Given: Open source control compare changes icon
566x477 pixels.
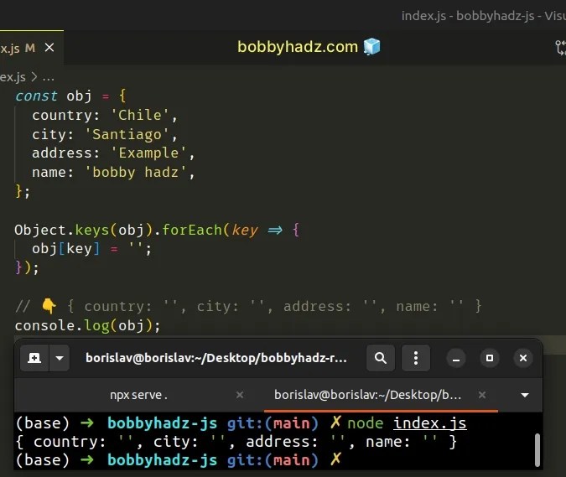Looking at the screenshot, I should click(x=561, y=47).
